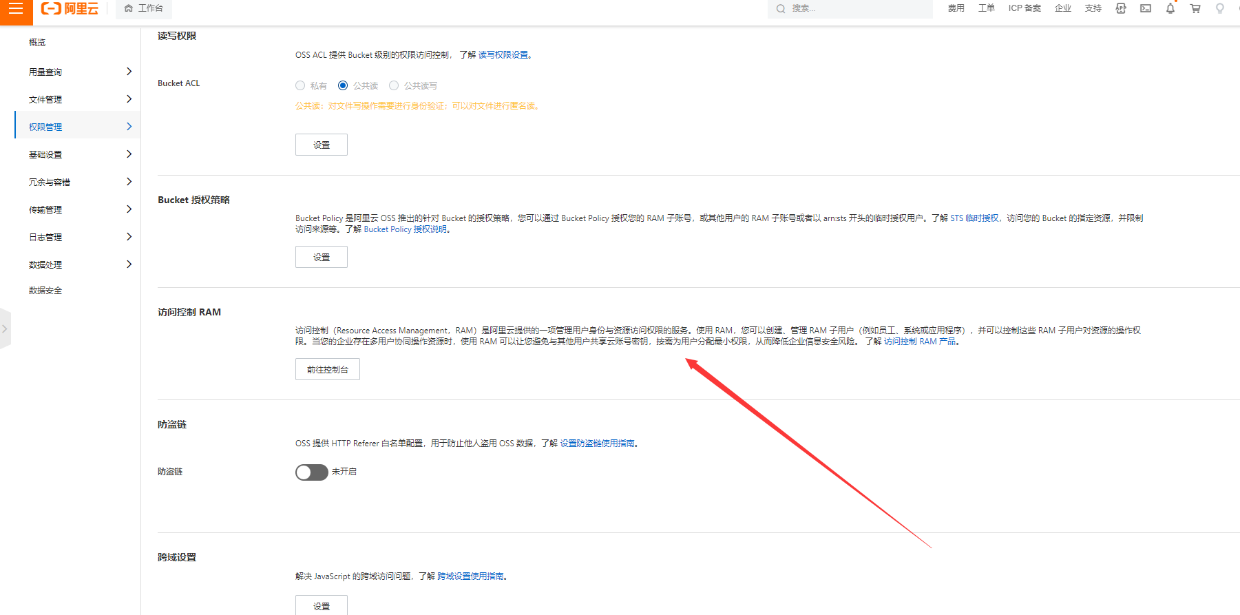Open the ICP 备案 menu

(x=1024, y=8)
